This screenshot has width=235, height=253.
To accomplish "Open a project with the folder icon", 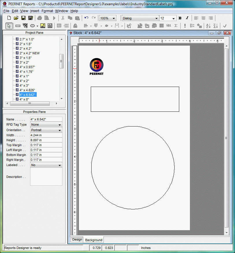I will pyautogui.click(x=16, y=18).
